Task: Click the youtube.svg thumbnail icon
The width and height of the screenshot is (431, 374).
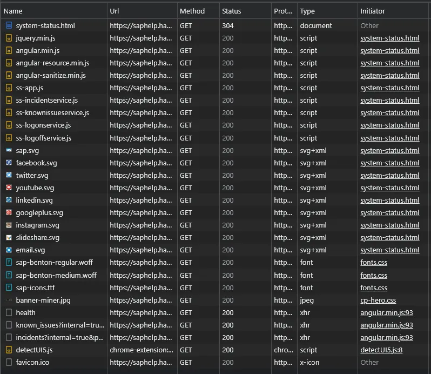Action: pyautogui.click(x=9, y=188)
